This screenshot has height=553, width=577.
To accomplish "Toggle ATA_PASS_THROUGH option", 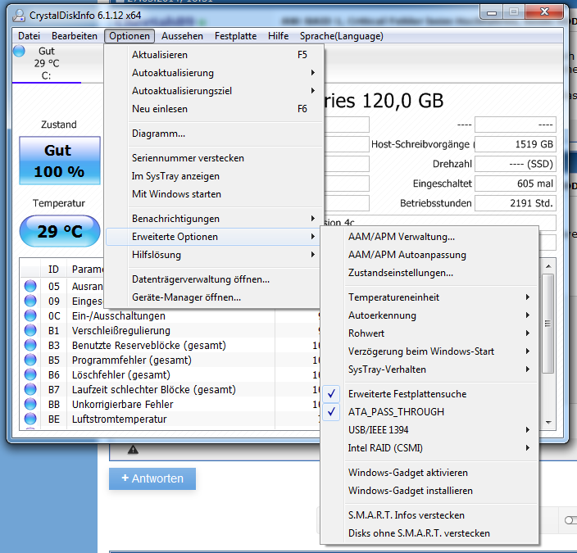I will coord(429,412).
